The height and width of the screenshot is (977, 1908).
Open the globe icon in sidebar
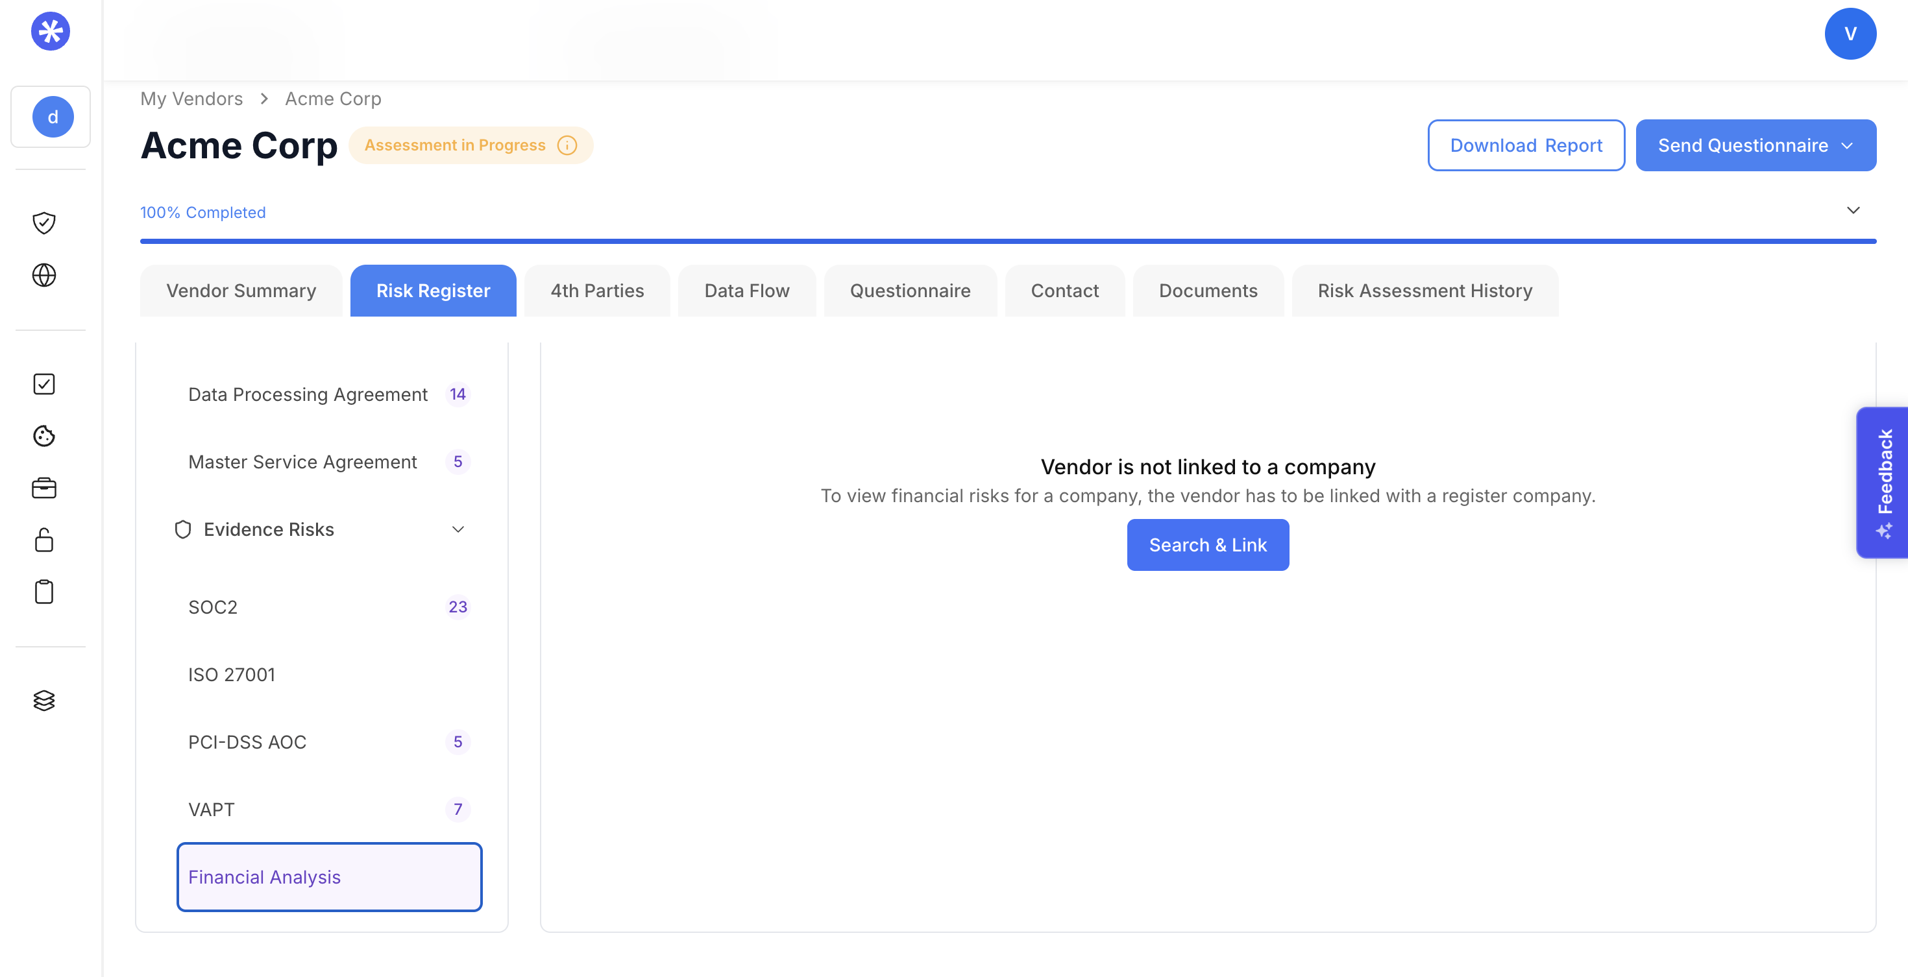pos(43,275)
